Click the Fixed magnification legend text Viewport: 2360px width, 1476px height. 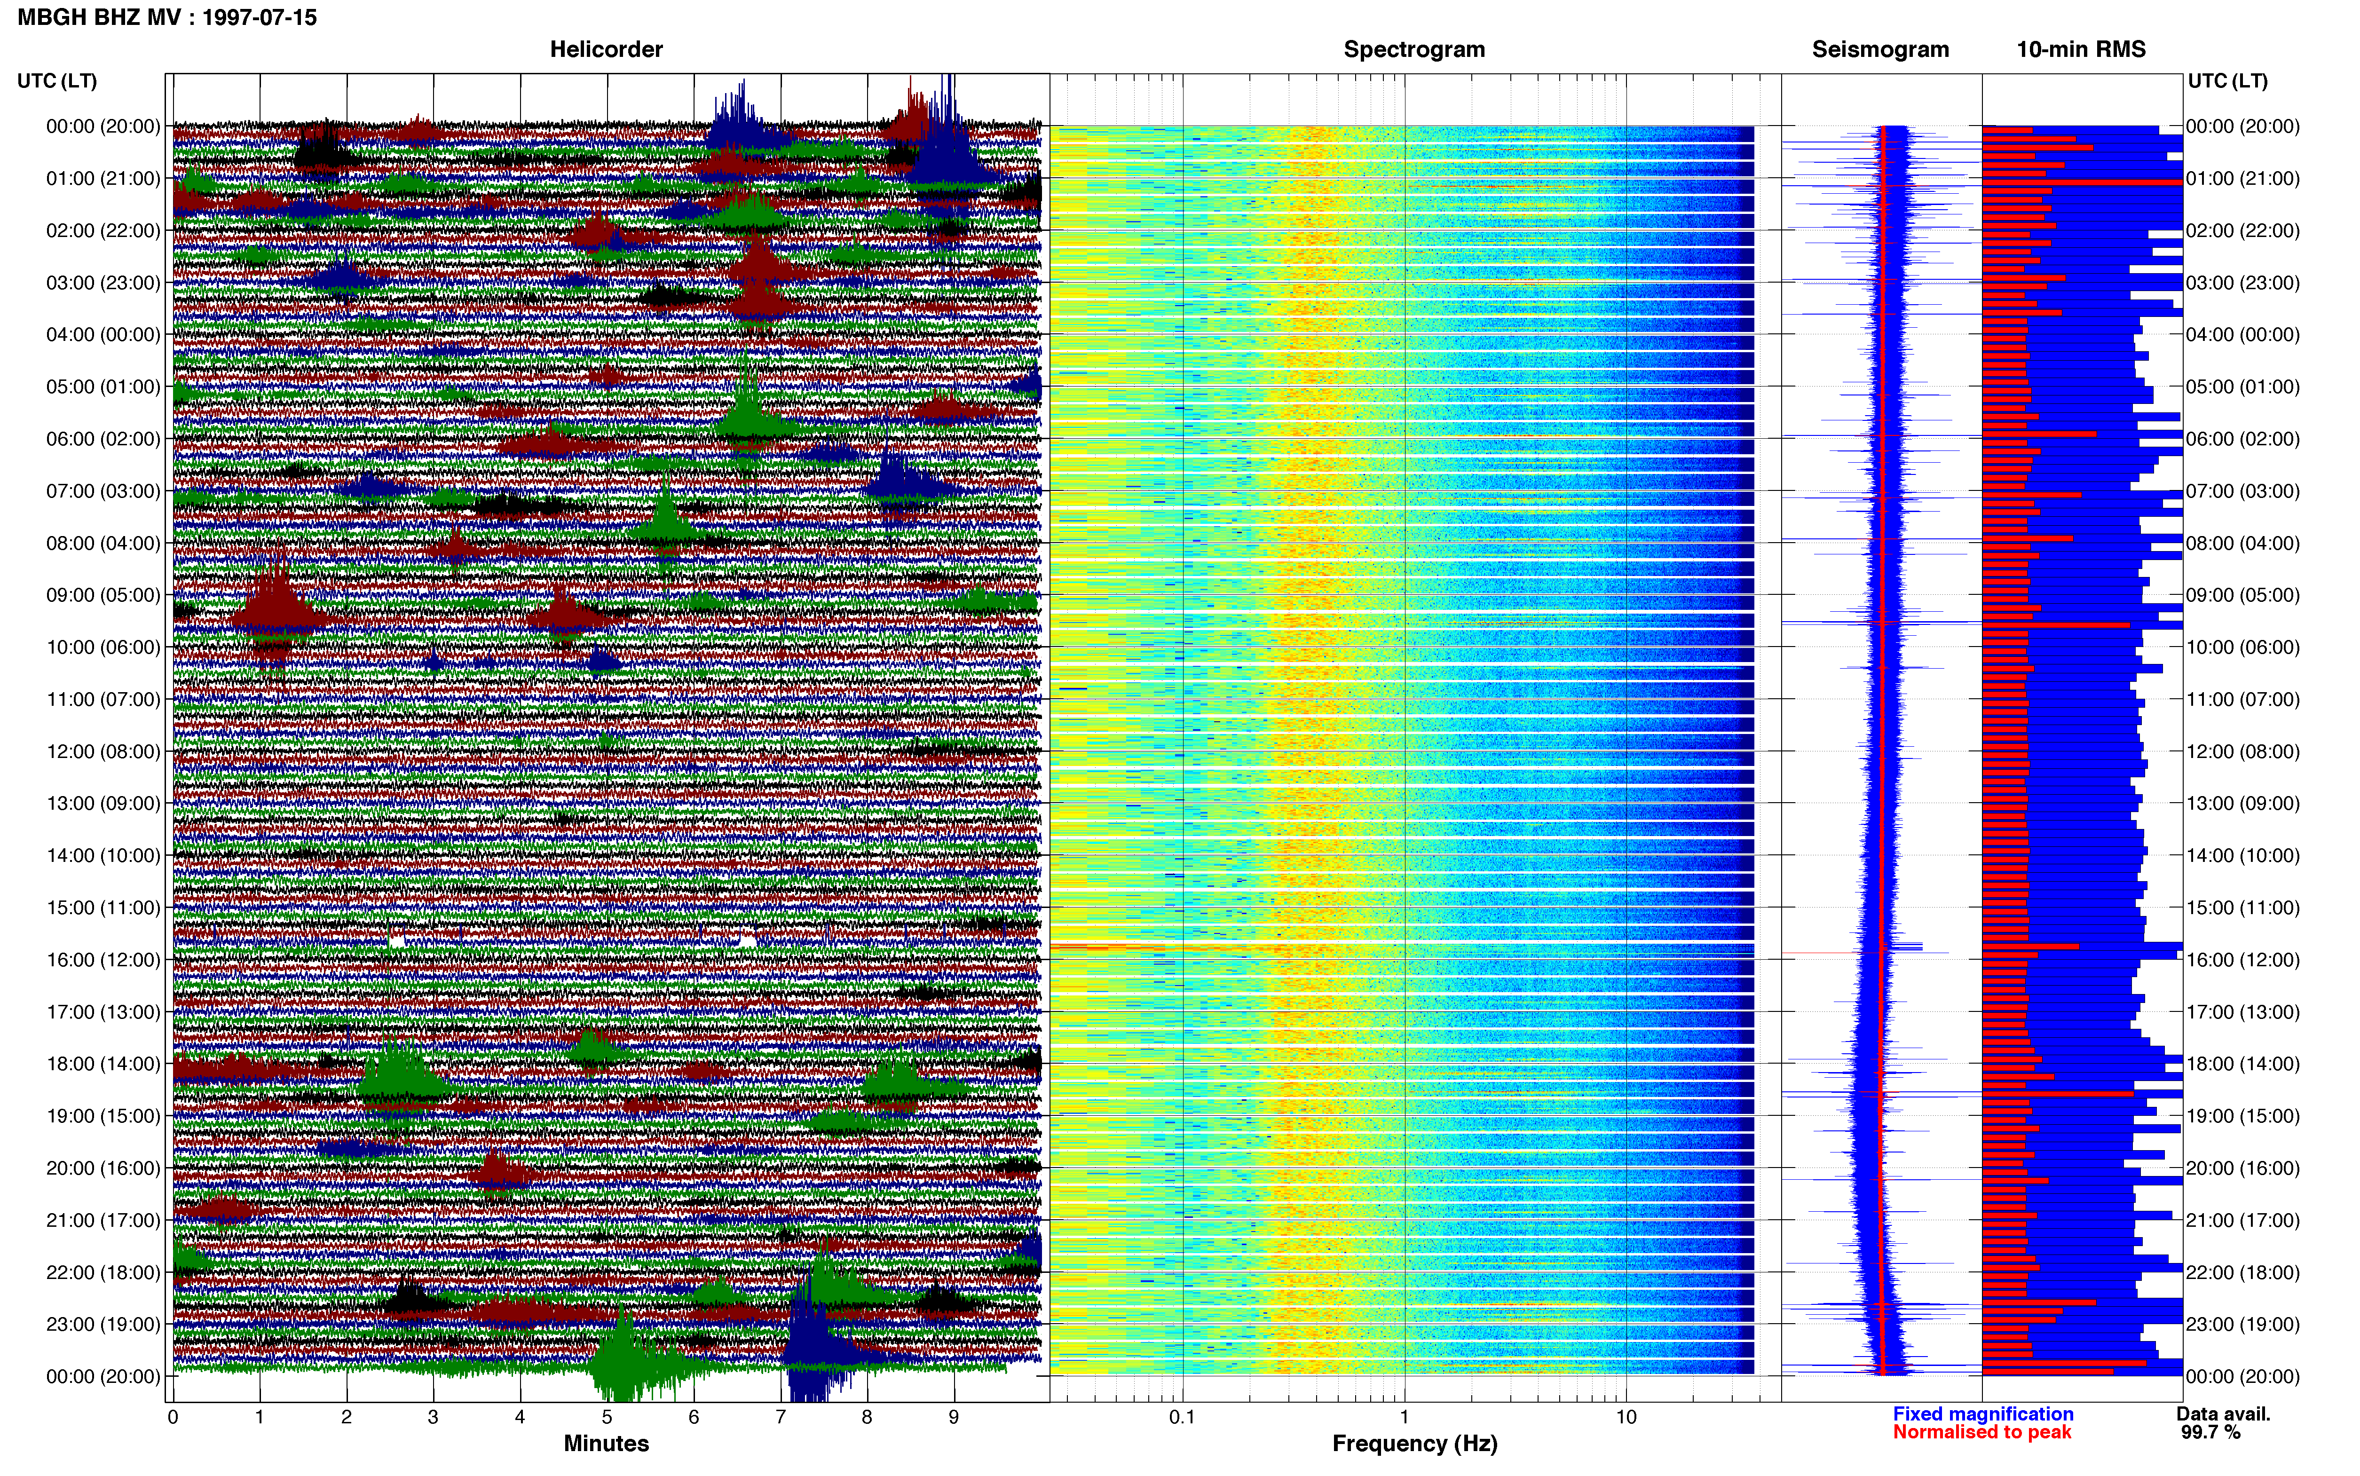click(1982, 1414)
